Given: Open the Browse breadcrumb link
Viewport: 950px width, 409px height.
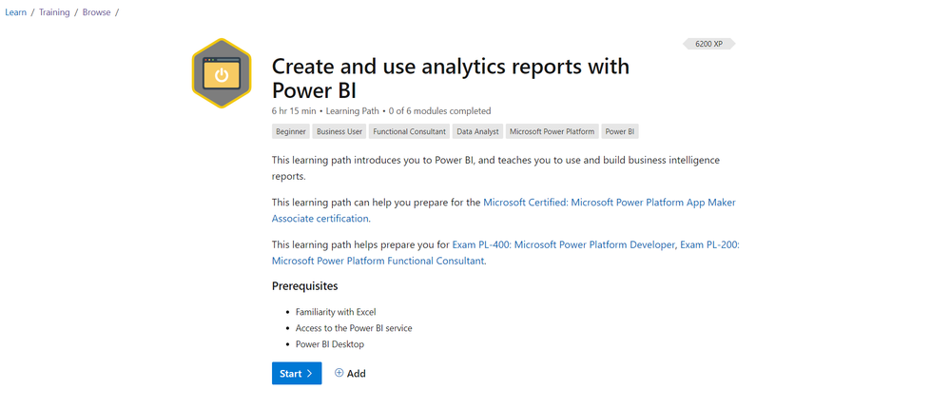Looking at the screenshot, I should click(x=97, y=12).
